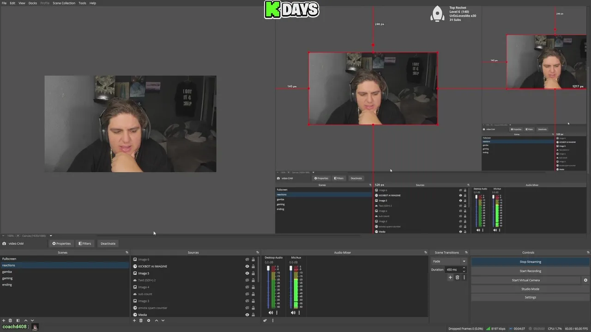The height and width of the screenshot is (332, 591).
Task: Click the Deactivate button
Action: 108,243
